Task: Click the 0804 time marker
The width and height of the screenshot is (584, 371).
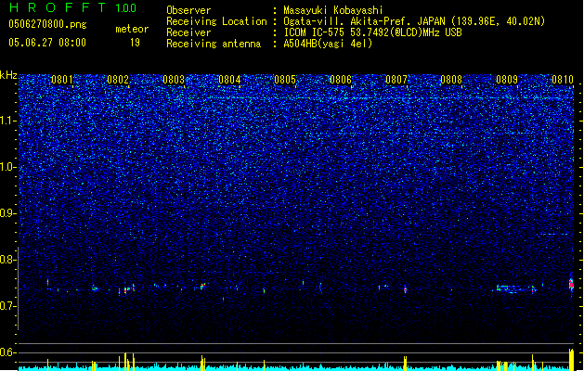Action: [x=229, y=80]
